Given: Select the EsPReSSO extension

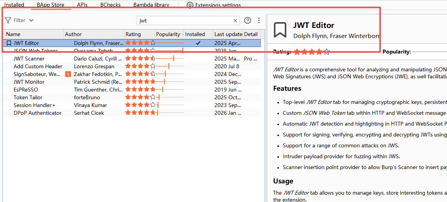Looking at the screenshot, I should click(26, 90).
